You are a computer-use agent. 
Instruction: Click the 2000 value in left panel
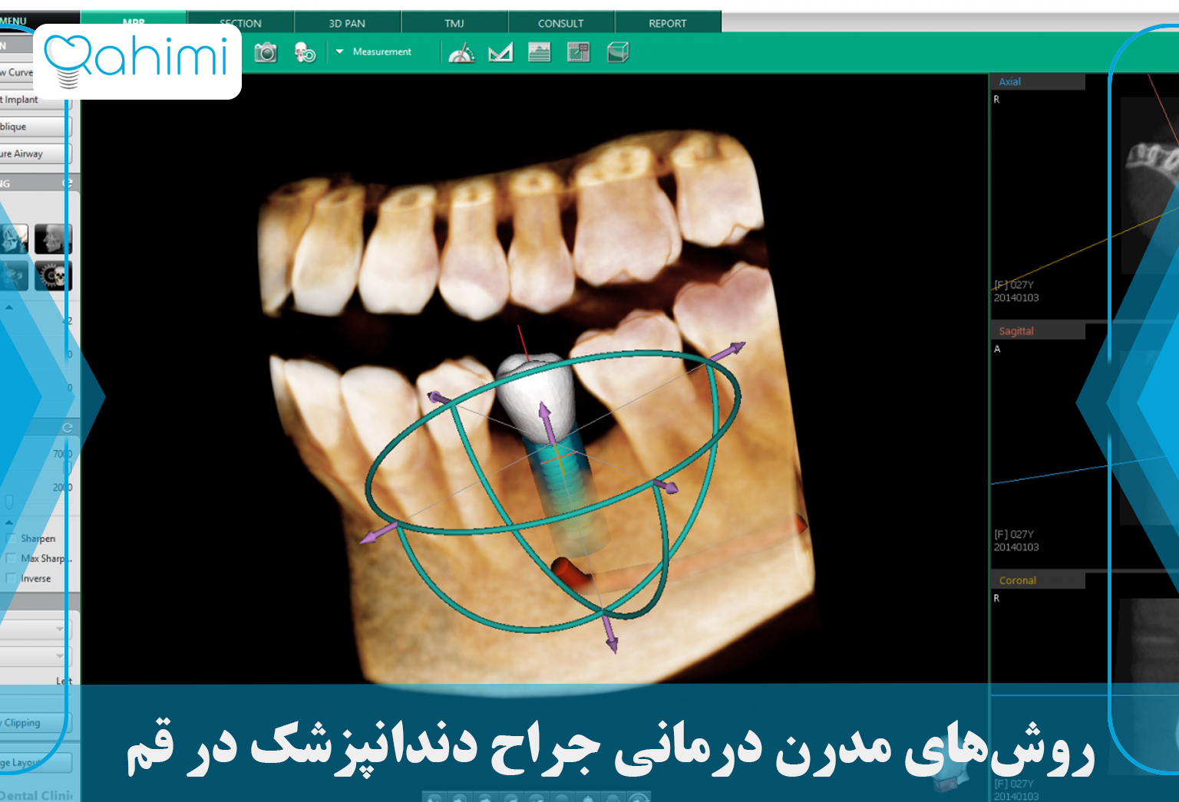pyautogui.click(x=62, y=488)
